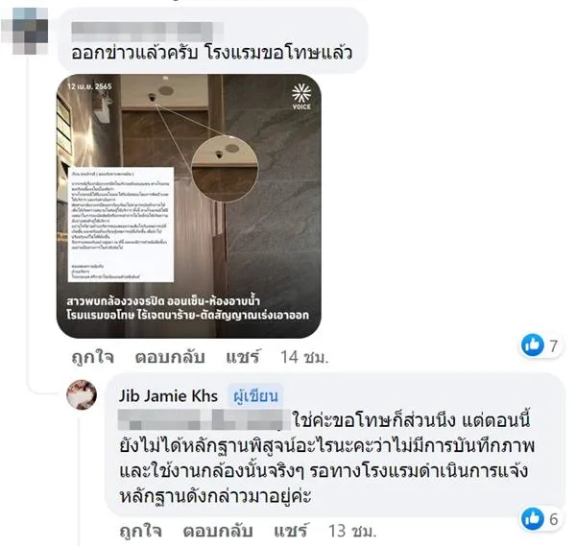Click the ผู้เขียน author badge
The image size is (576, 546).
click(x=255, y=395)
